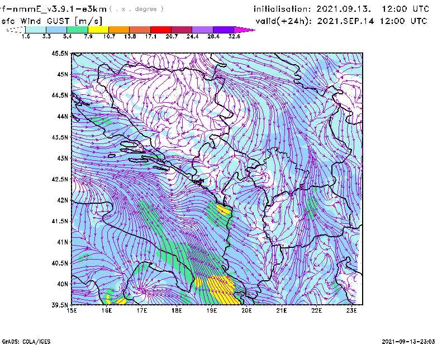The image size is (447, 345).
Task: Click the legend value "32.6"
Action: click(234, 36)
